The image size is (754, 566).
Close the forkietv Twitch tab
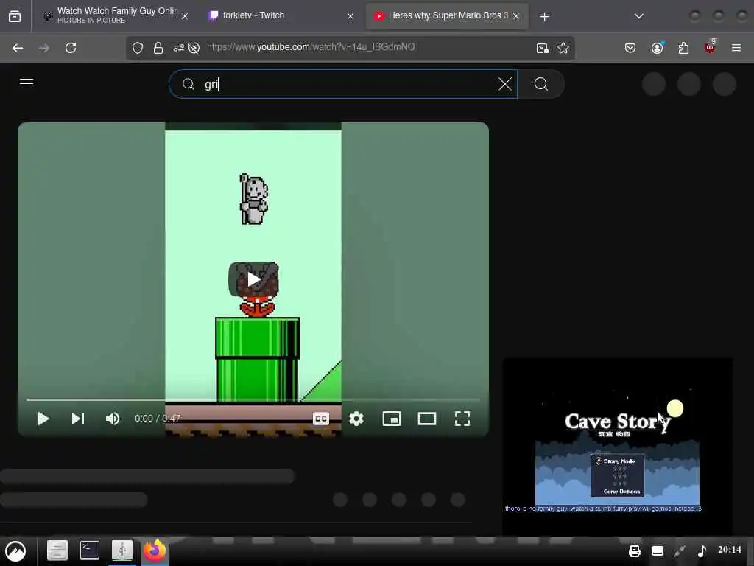[350, 16]
